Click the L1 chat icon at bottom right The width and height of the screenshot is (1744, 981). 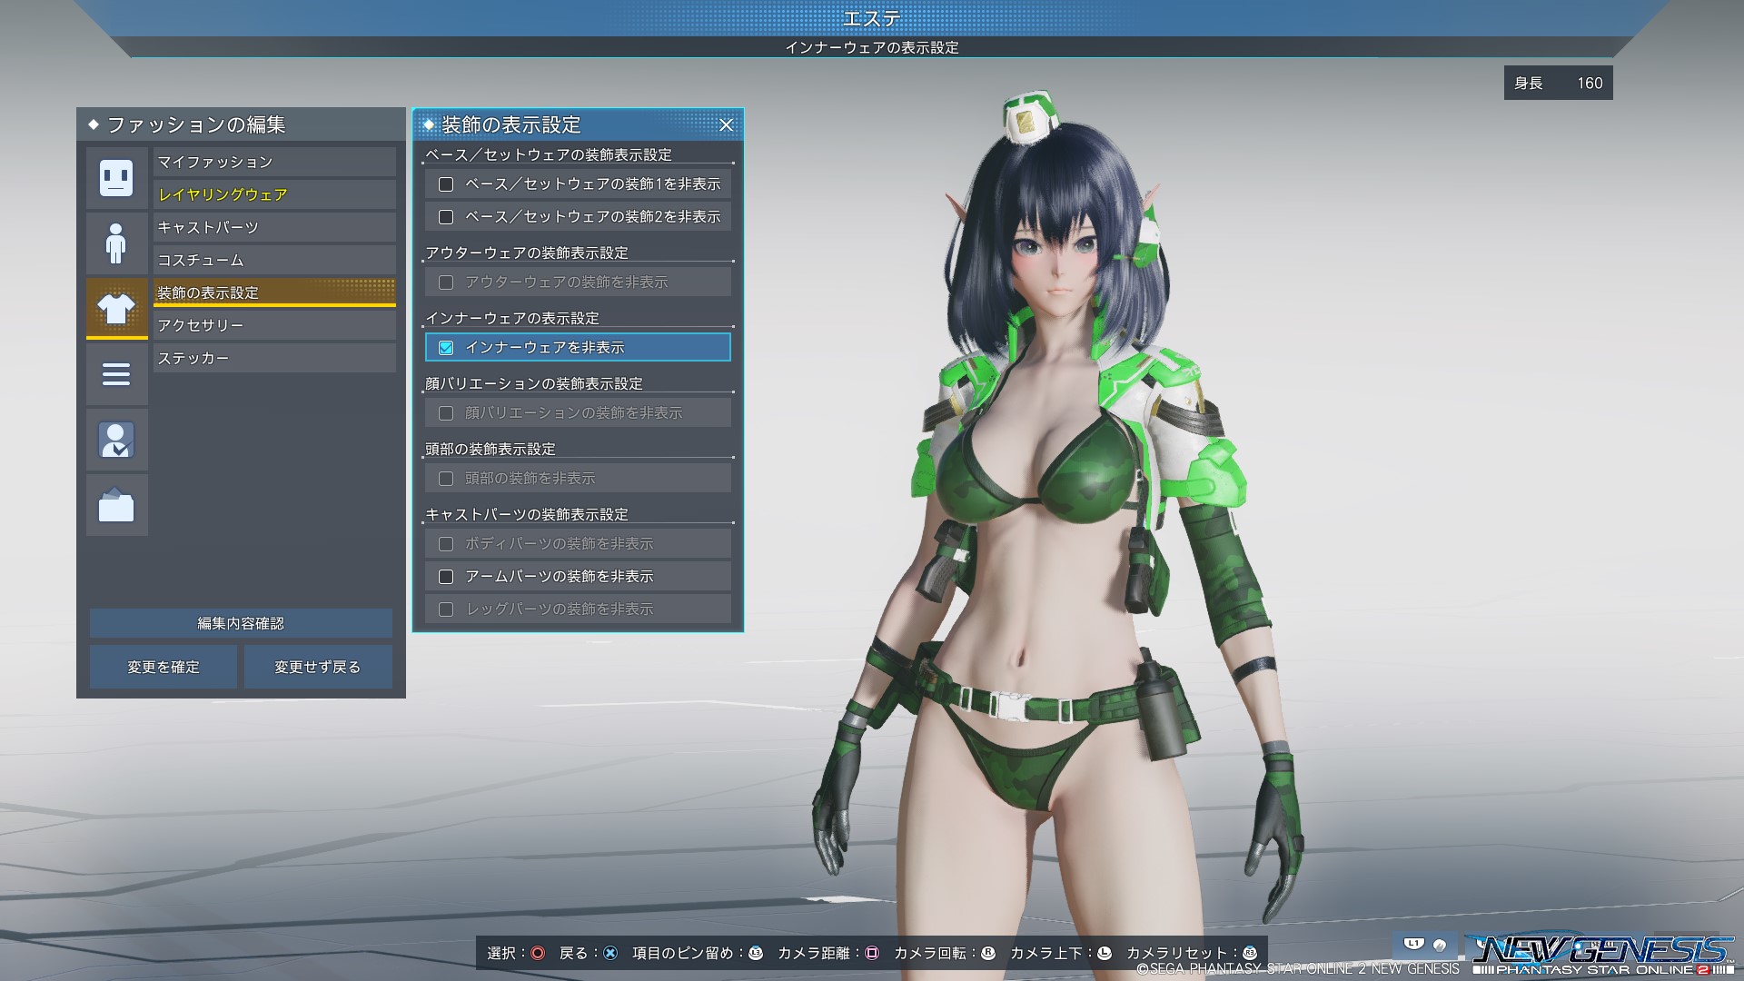click(1414, 945)
